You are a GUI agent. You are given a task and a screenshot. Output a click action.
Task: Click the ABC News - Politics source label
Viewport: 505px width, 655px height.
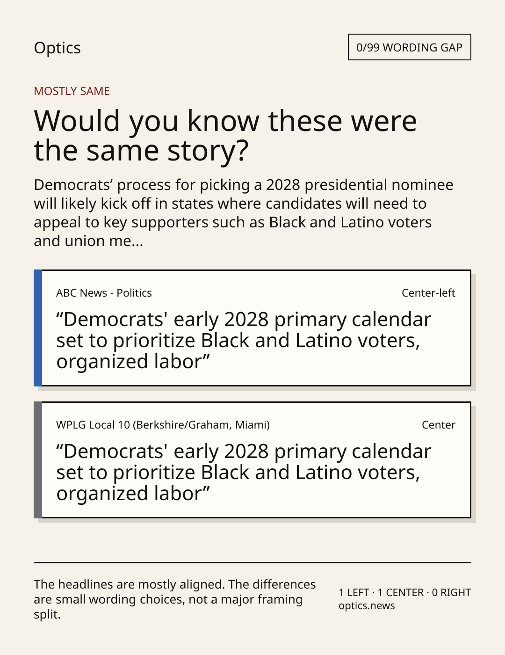click(104, 293)
